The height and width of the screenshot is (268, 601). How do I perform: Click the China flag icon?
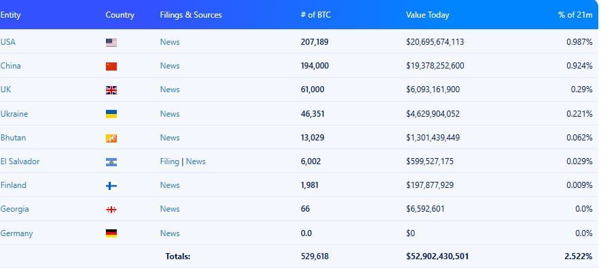[x=111, y=66]
